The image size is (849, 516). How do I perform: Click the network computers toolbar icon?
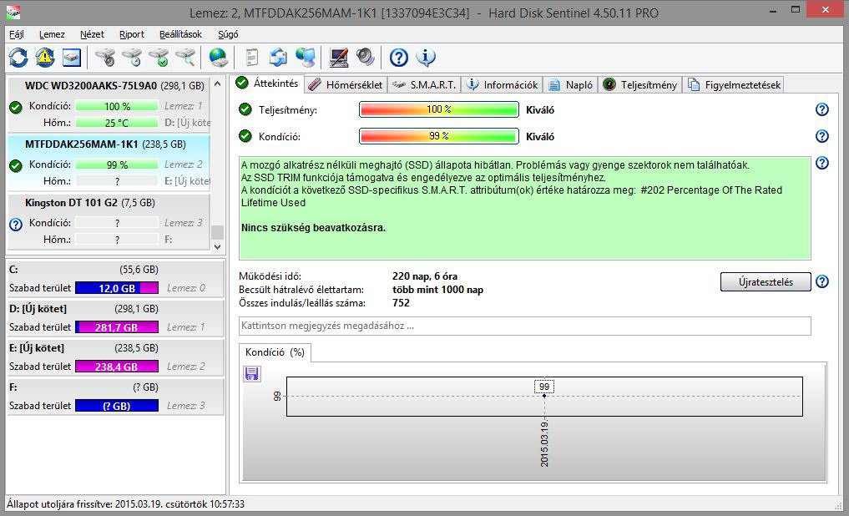pyautogui.click(x=306, y=58)
